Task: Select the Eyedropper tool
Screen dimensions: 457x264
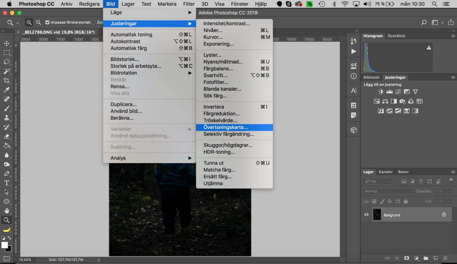Action: tap(7, 90)
